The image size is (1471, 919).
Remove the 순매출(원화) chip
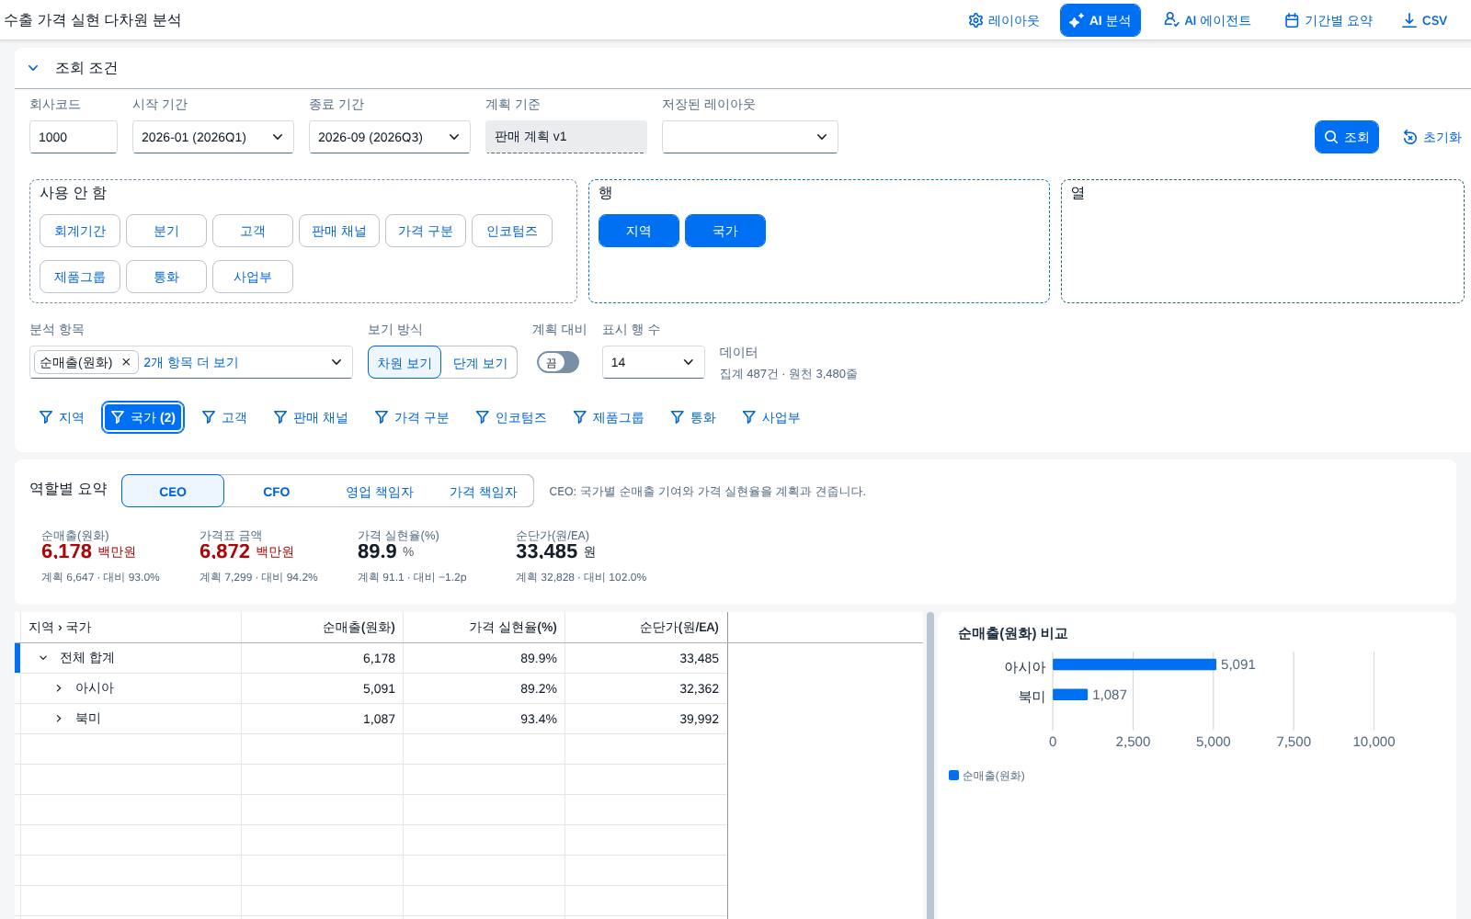coord(126,362)
